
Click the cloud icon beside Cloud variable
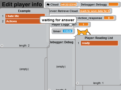[x=48, y=4]
